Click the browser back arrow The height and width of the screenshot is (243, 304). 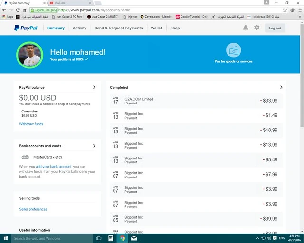point(4,10)
